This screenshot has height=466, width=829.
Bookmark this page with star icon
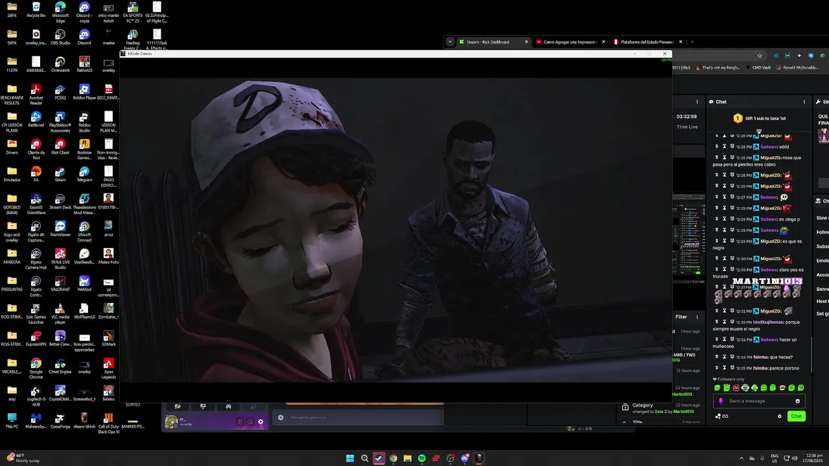click(x=760, y=56)
